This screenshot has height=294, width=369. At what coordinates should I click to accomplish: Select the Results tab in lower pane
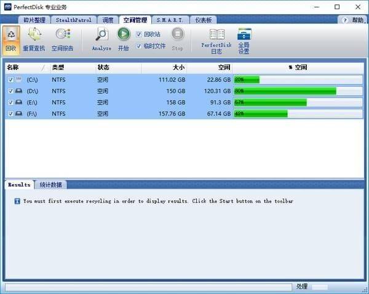(x=19, y=185)
